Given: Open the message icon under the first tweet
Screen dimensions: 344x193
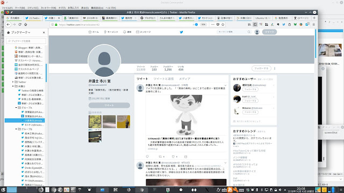Looking at the screenshot, I should coord(185,157).
